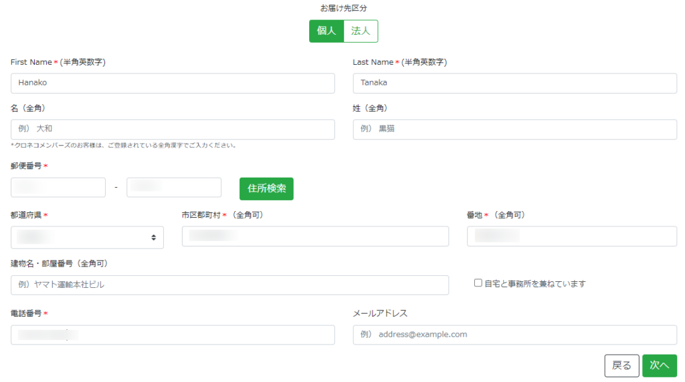Viewport: 685px width, 382px height.
Task: Click the first 郵便番号 box before the hyphen
Action: click(x=58, y=188)
